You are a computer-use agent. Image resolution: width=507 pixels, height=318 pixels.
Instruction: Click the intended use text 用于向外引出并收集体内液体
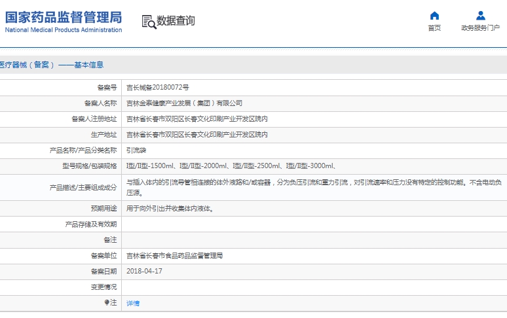(170, 209)
